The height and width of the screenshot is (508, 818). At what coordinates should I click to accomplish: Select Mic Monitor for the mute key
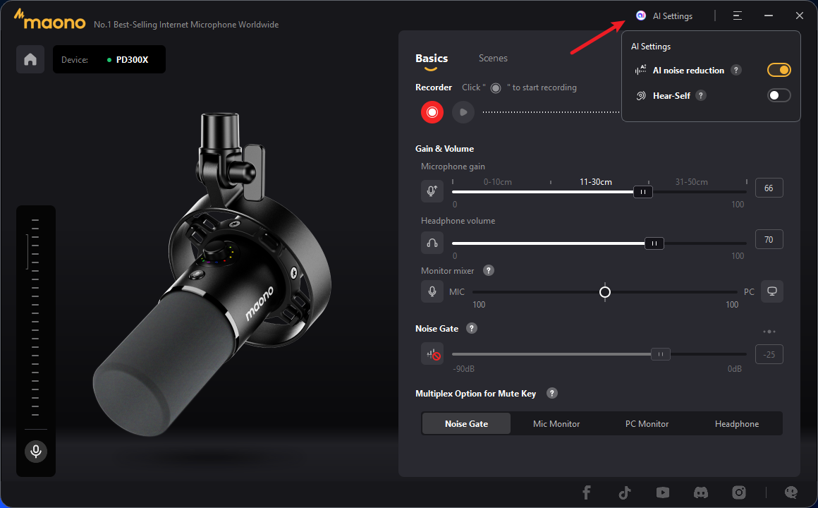(x=556, y=423)
